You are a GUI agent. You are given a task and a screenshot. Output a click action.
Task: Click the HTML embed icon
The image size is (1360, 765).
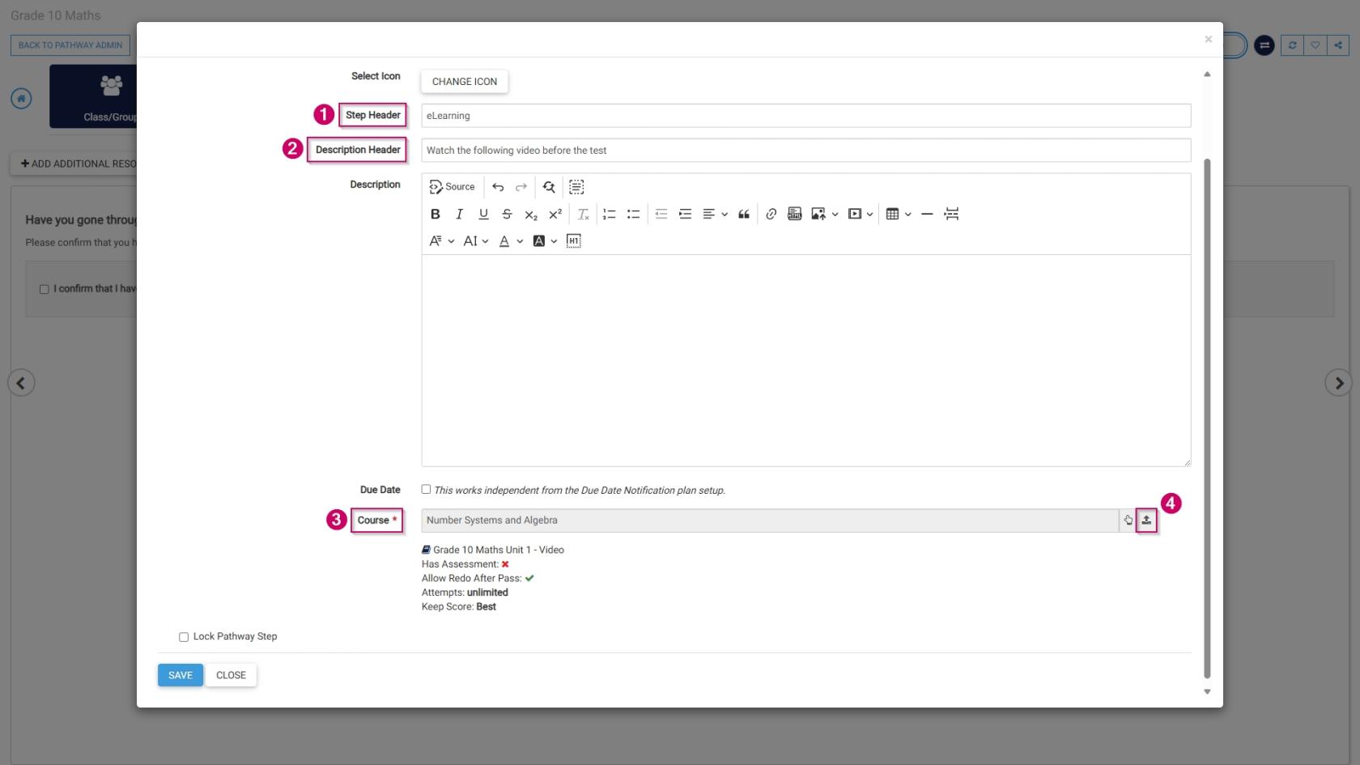click(x=795, y=215)
